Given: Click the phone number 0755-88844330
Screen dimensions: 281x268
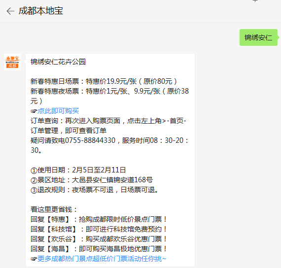Looking at the screenshot, I should click(90, 140).
